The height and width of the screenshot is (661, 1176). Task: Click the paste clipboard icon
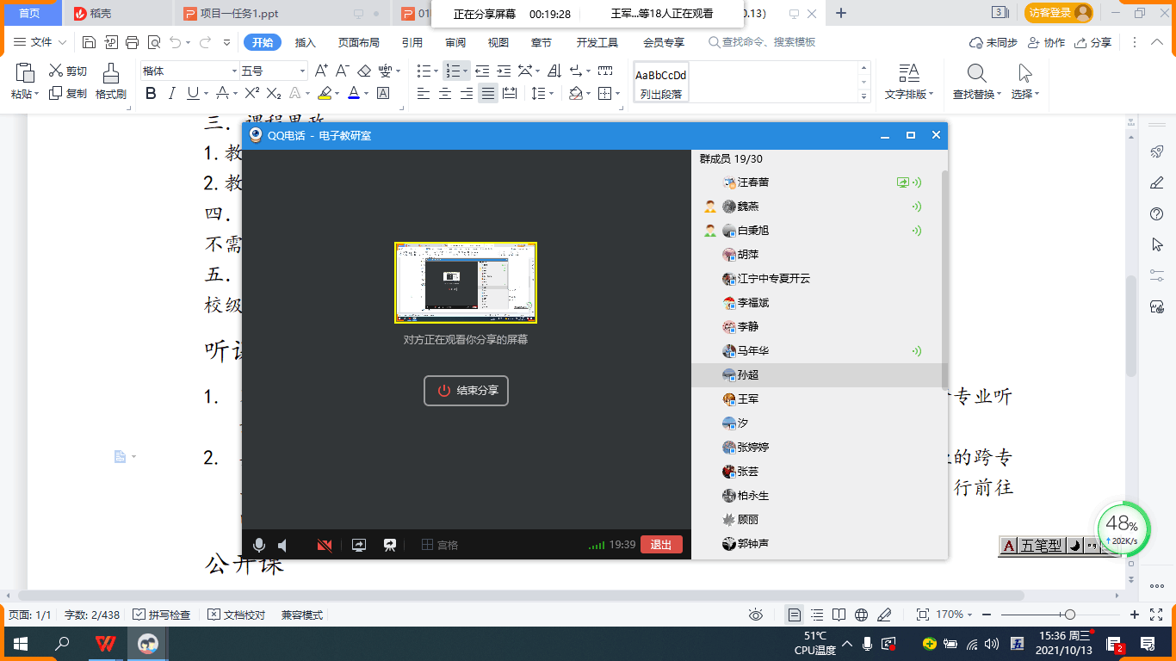[x=25, y=72]
